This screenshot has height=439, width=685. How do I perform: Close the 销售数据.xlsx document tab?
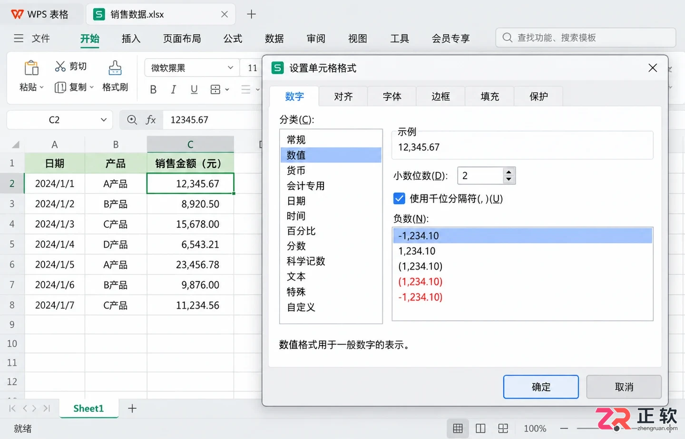[225, 14]
